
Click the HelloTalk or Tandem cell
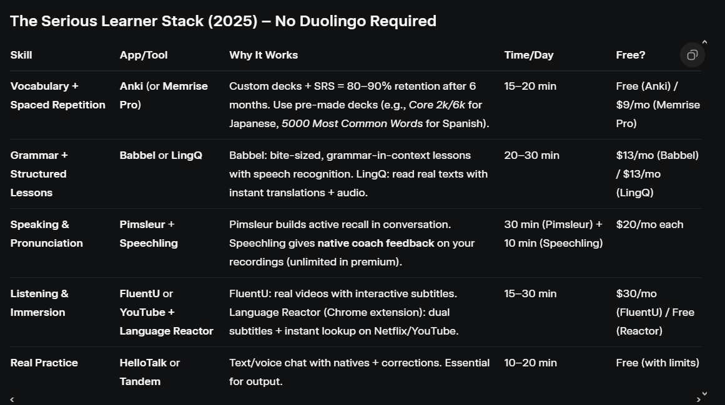(150, 372)
